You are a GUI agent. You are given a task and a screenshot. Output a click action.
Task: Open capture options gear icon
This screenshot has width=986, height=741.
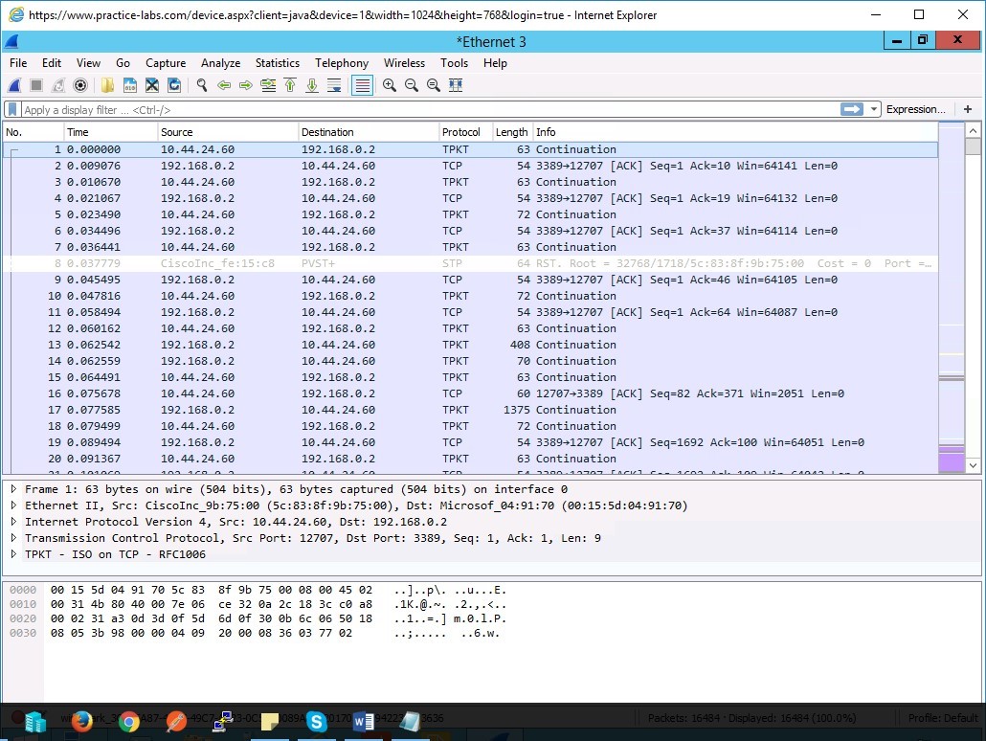[80, 85]
